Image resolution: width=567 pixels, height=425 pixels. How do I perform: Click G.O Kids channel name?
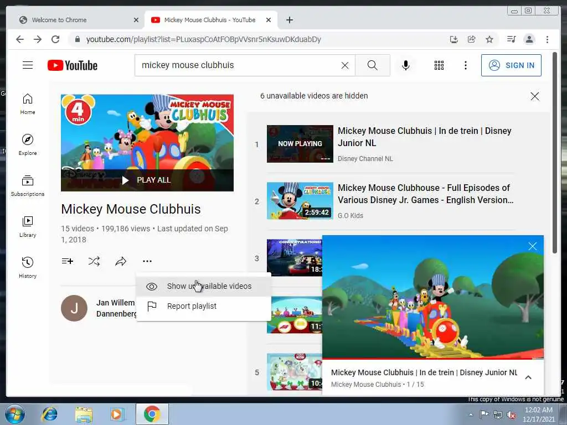pos(350,216)
